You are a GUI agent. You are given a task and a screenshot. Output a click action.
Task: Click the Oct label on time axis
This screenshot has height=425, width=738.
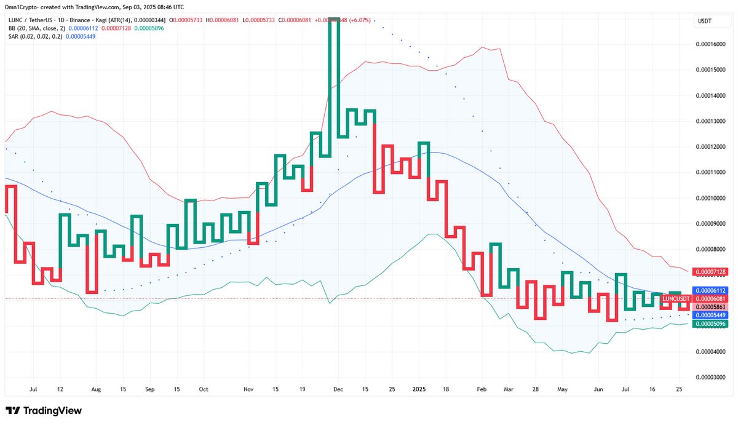tap(204, 389)
